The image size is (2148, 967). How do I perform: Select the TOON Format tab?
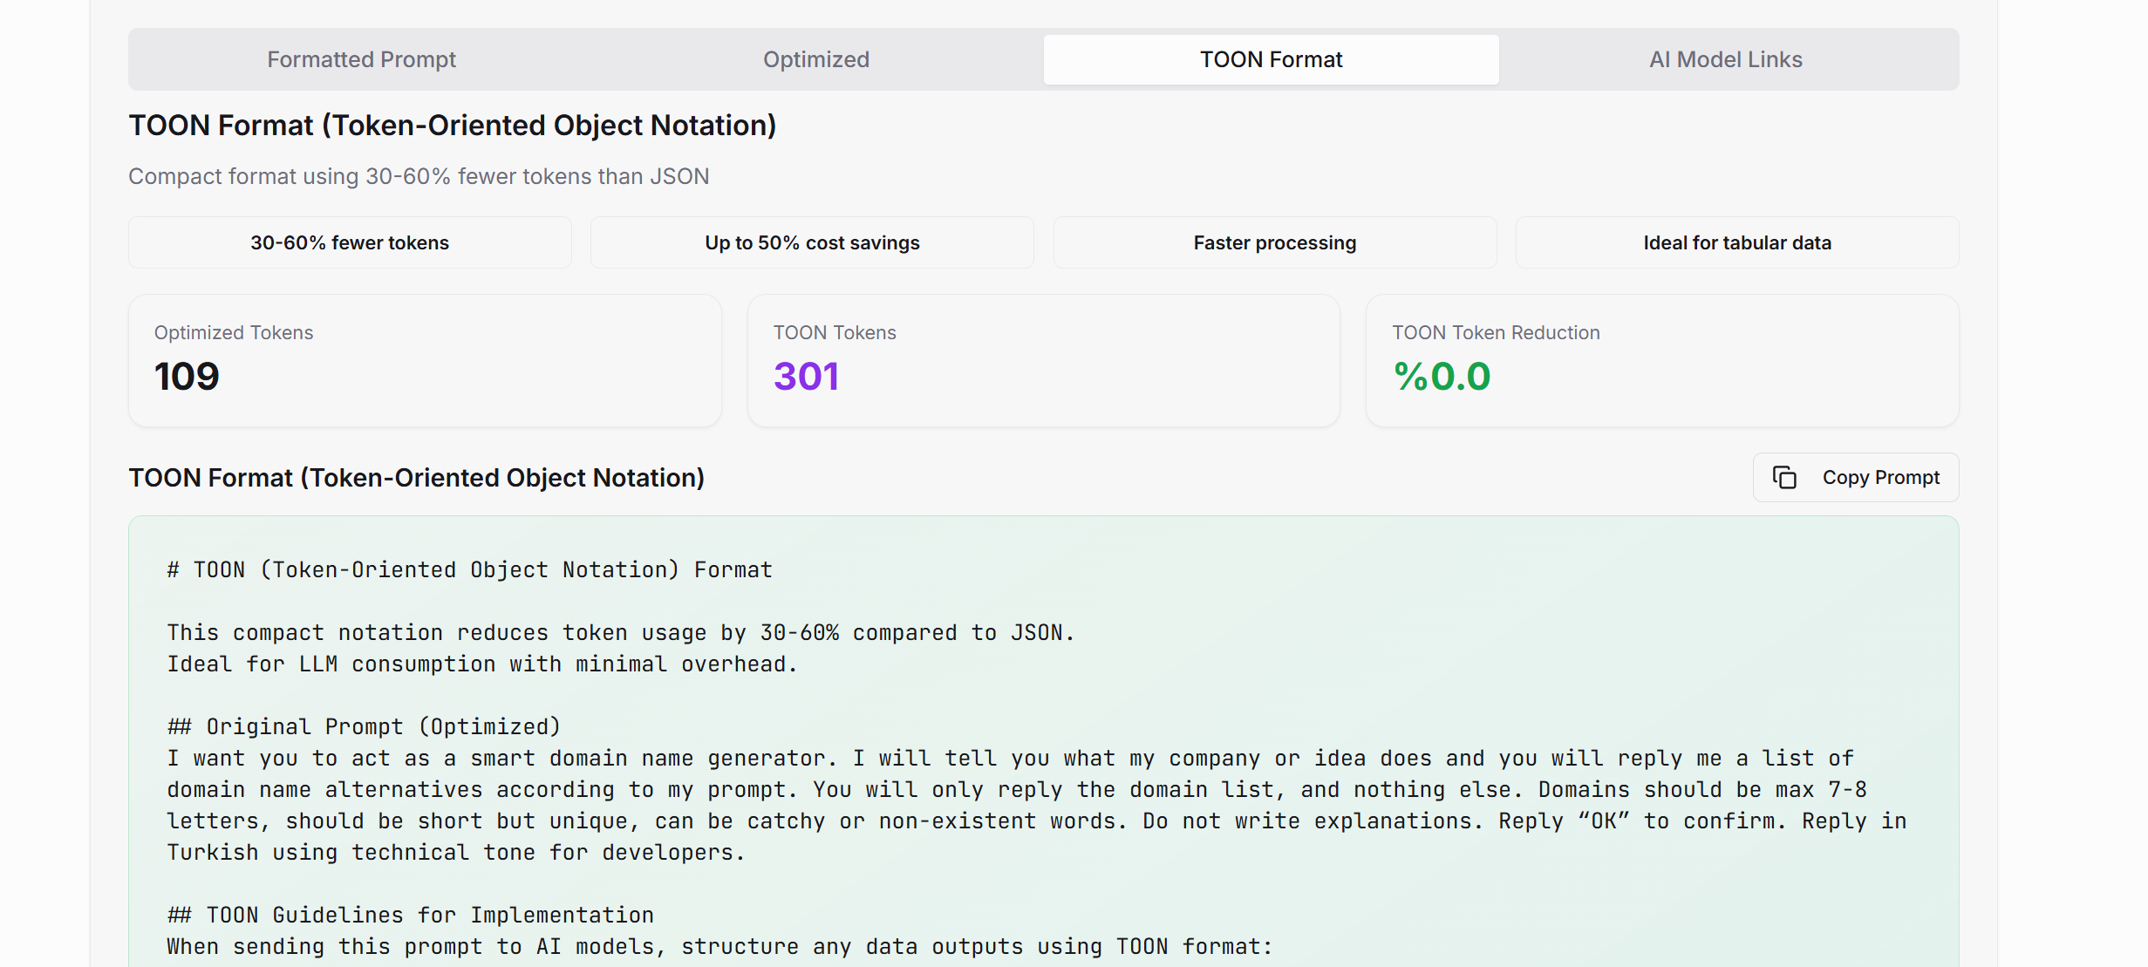point(1270,59)
